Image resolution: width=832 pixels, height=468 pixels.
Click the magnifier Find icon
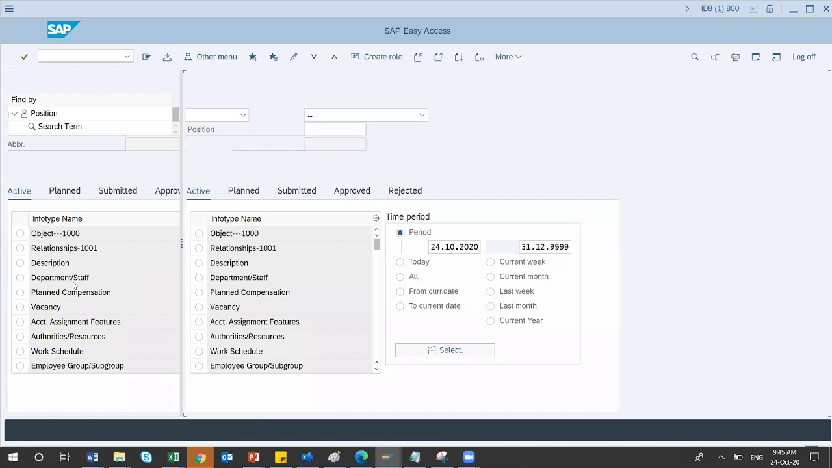coord(695,57)
